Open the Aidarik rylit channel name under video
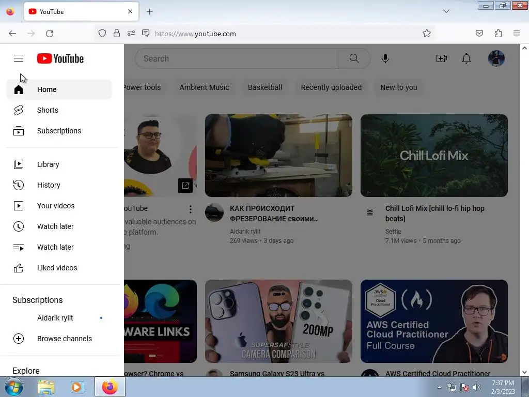The height and width of the screenshot is (397, 529). click(x=245, y=231)
